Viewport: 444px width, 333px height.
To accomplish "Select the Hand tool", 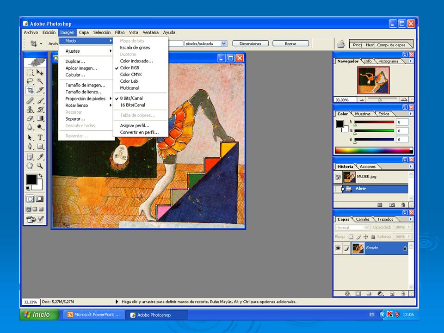I will click(x=30, y=166).
